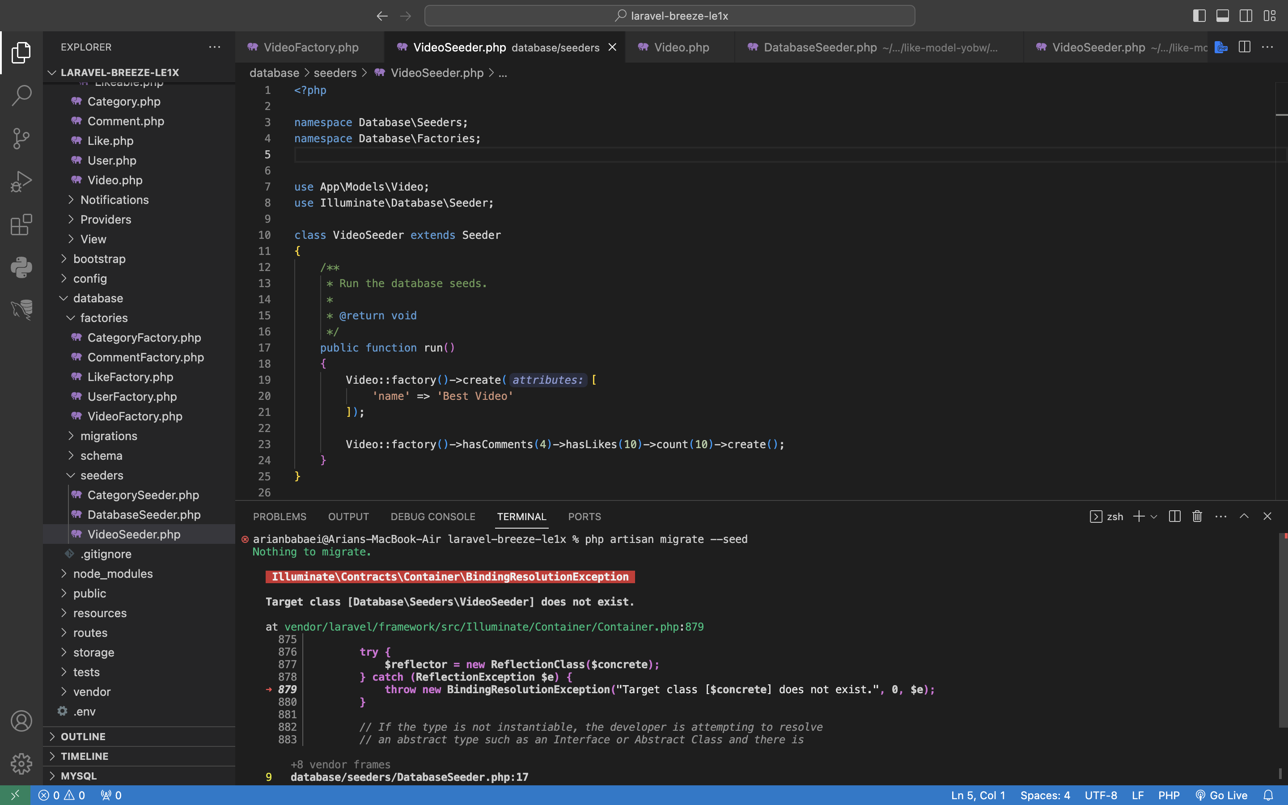Viewport: 1288px width, 805px height.
Task: Open the PROBLEMS panel tab
Action: tap(280, 517)
